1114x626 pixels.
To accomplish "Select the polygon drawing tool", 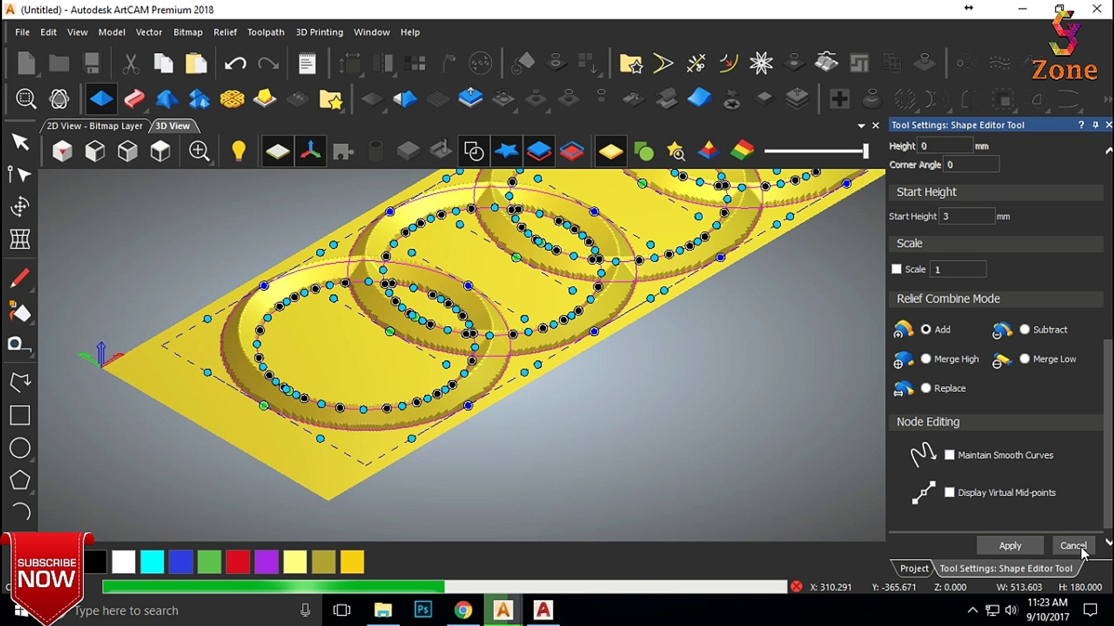I will (20, 480).
